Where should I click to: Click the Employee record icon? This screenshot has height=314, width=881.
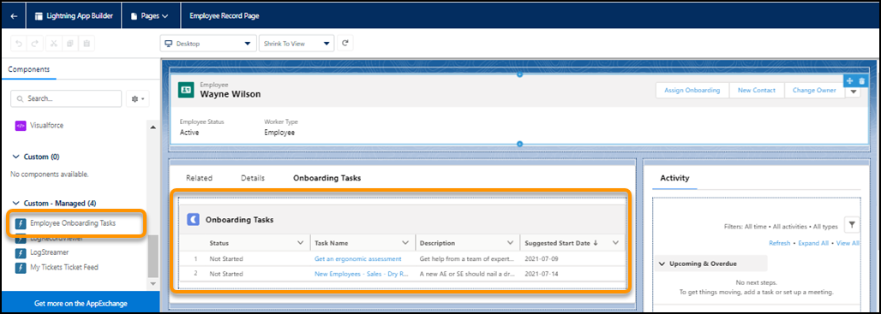(x=186, y=90)
